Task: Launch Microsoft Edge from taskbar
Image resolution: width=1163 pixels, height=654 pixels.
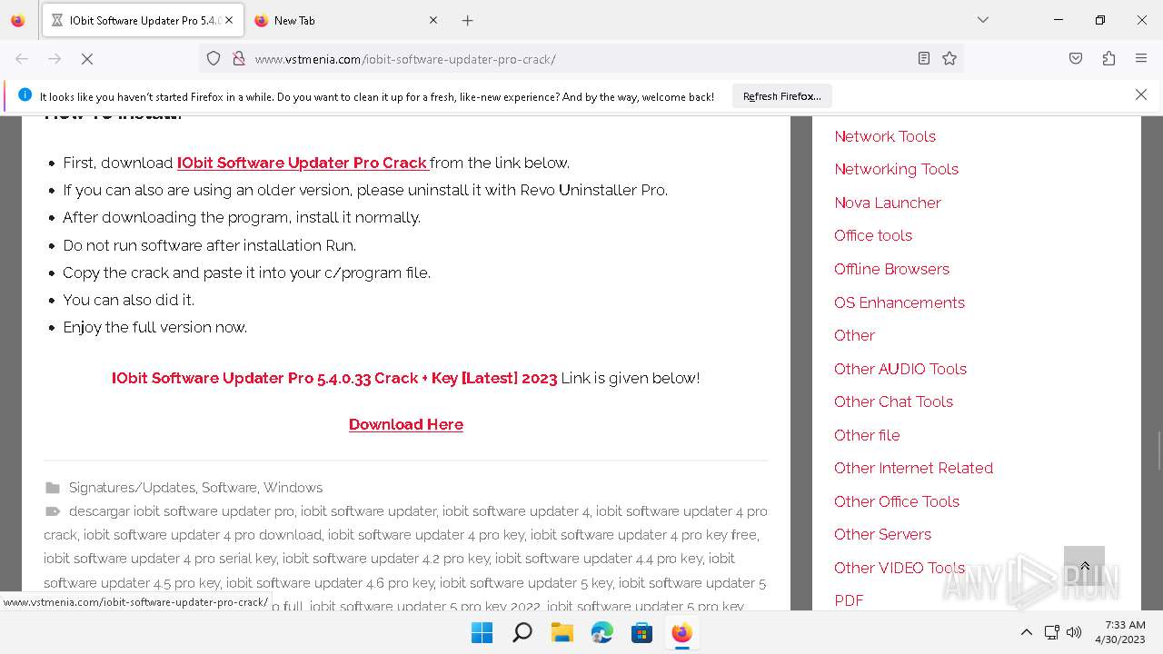Action: pos(602,632)
